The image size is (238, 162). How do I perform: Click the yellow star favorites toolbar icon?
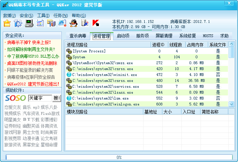tap(7, 23)
